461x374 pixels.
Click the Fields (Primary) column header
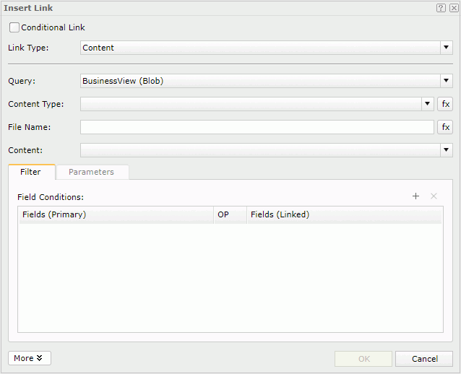tap(116, 214)
